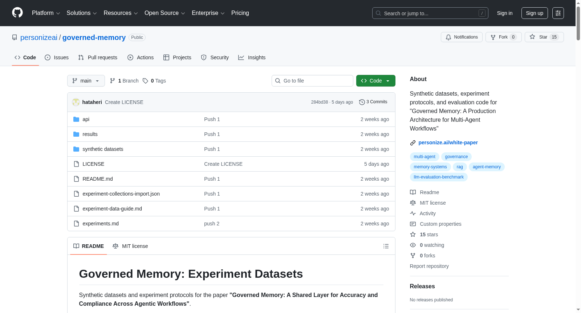The height and width of the screenshot is (313, 581).
Task: Click the folder icon next to api
Action: click(x=76, y=119)
